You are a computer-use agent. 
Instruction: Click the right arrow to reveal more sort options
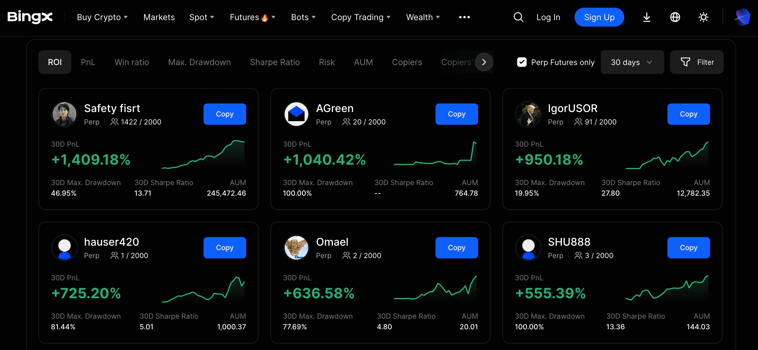(484, 62)
